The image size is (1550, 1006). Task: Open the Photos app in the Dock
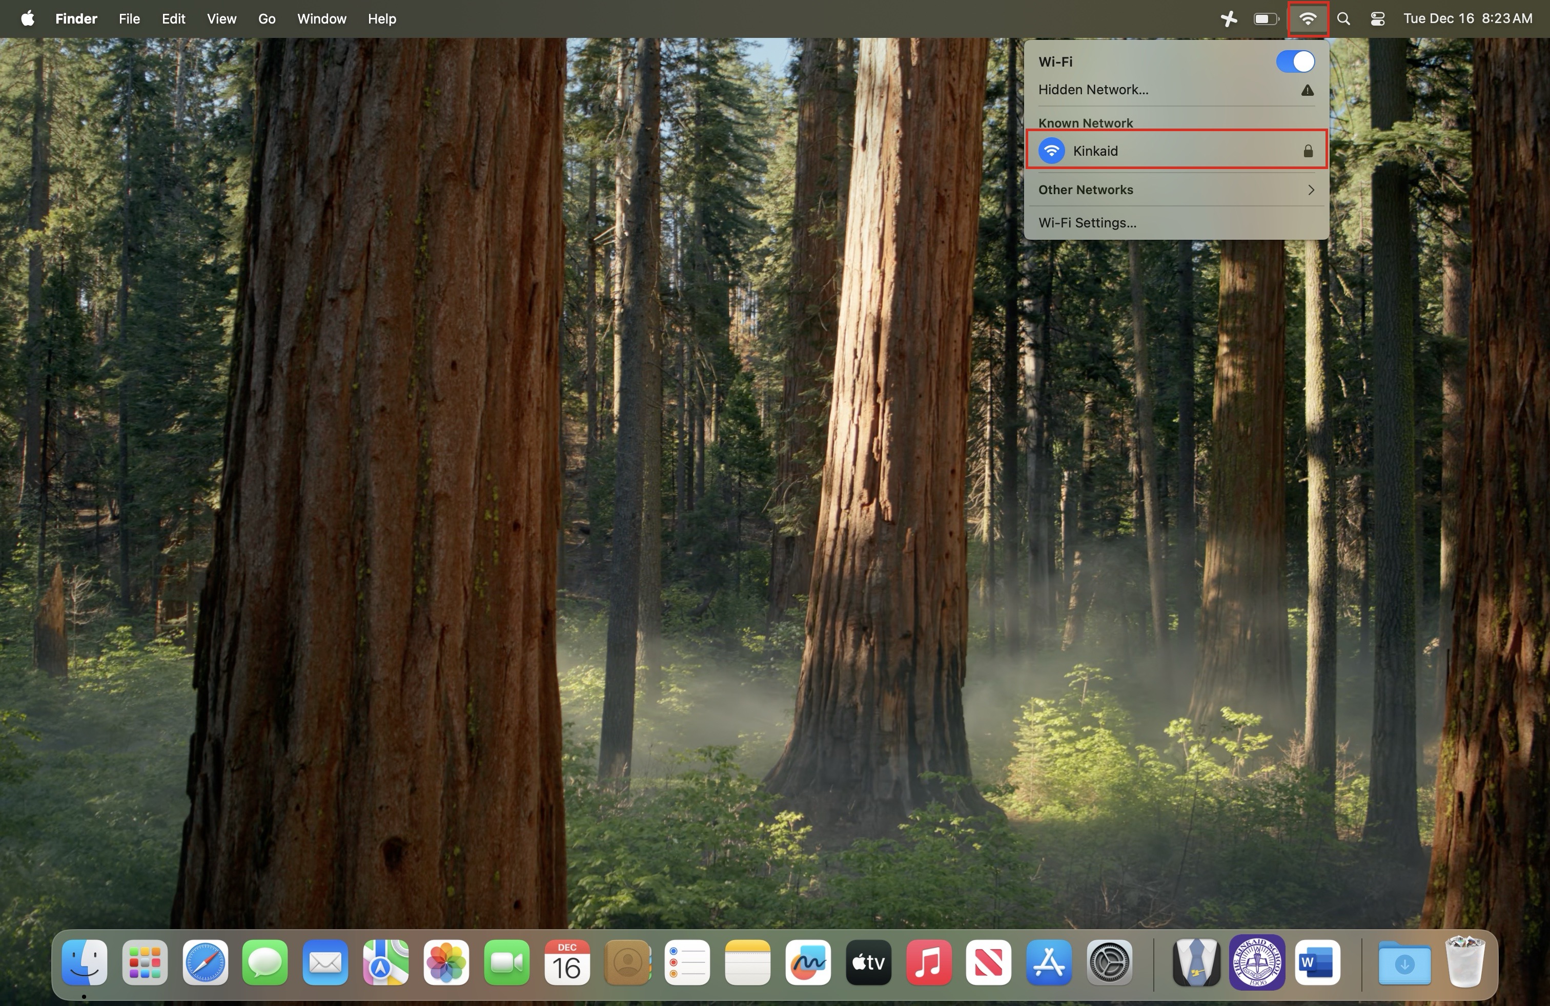click(446, 962)
